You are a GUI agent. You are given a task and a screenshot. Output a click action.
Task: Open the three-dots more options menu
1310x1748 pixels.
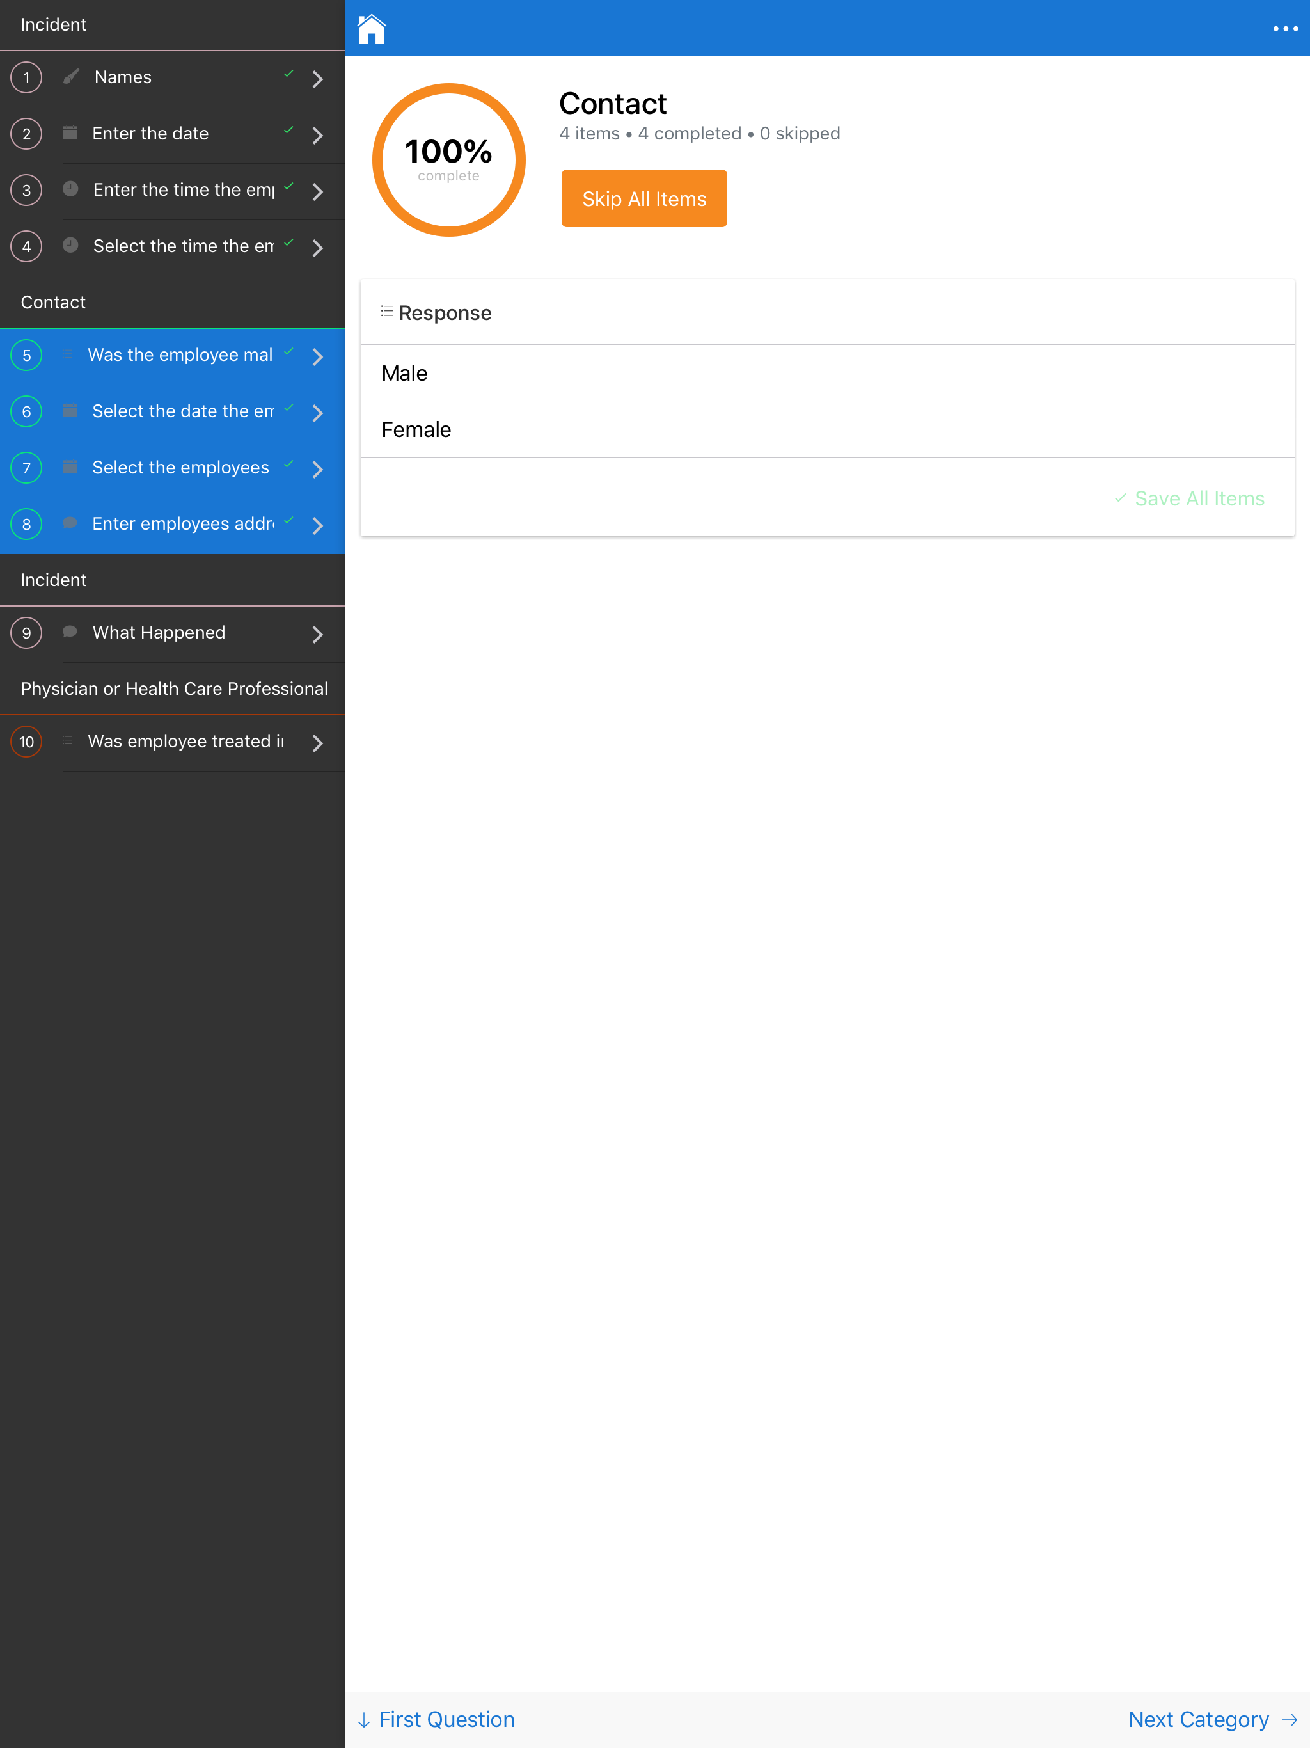(x=1284, y=29)
